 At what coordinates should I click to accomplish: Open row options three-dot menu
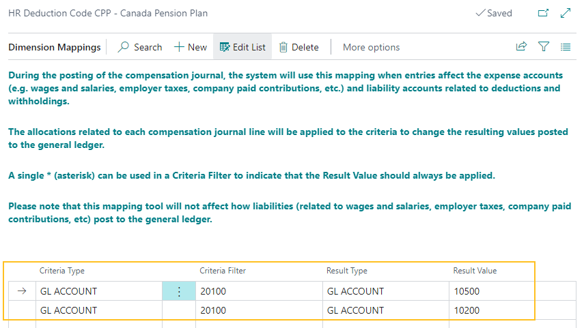178,291
